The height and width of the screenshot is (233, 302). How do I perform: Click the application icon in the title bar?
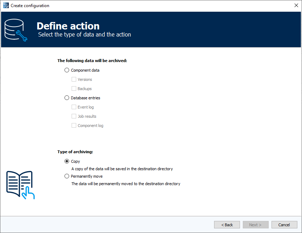point(6,5)
